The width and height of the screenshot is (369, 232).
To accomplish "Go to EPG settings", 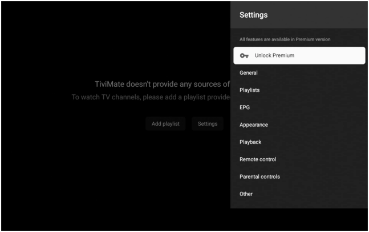I will click(245, 107).
